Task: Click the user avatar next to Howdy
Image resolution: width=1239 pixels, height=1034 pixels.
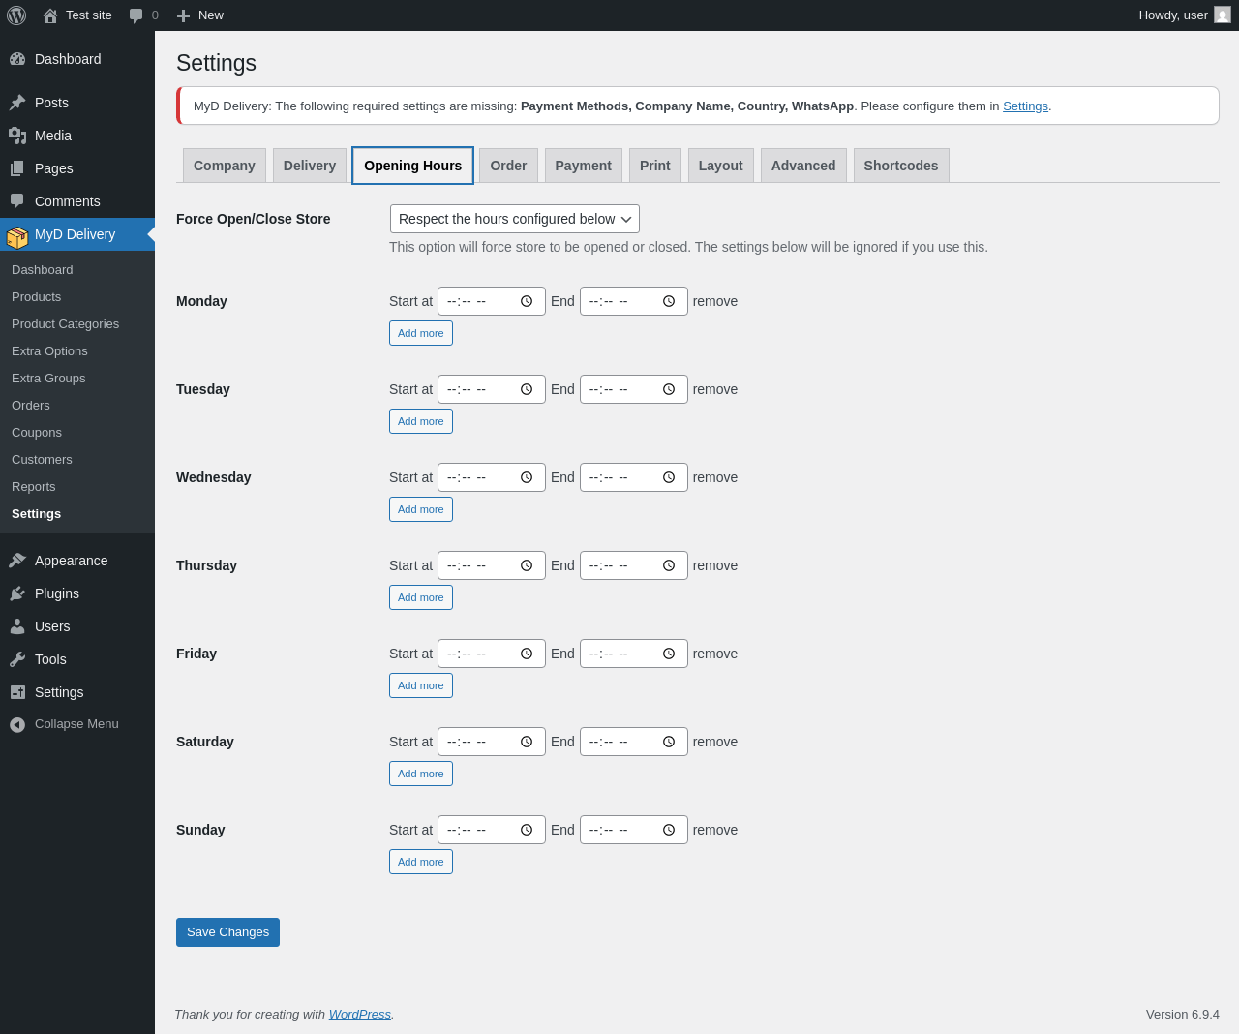Action: (x=1223, y=15)
